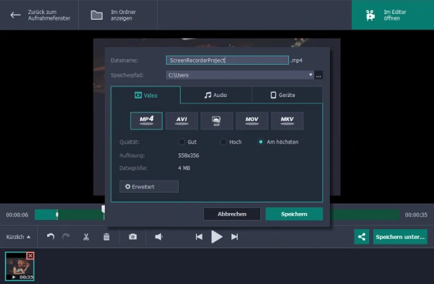Redo the last action
The width and height of the screenshot is (434, 284).
coord(66,237)
